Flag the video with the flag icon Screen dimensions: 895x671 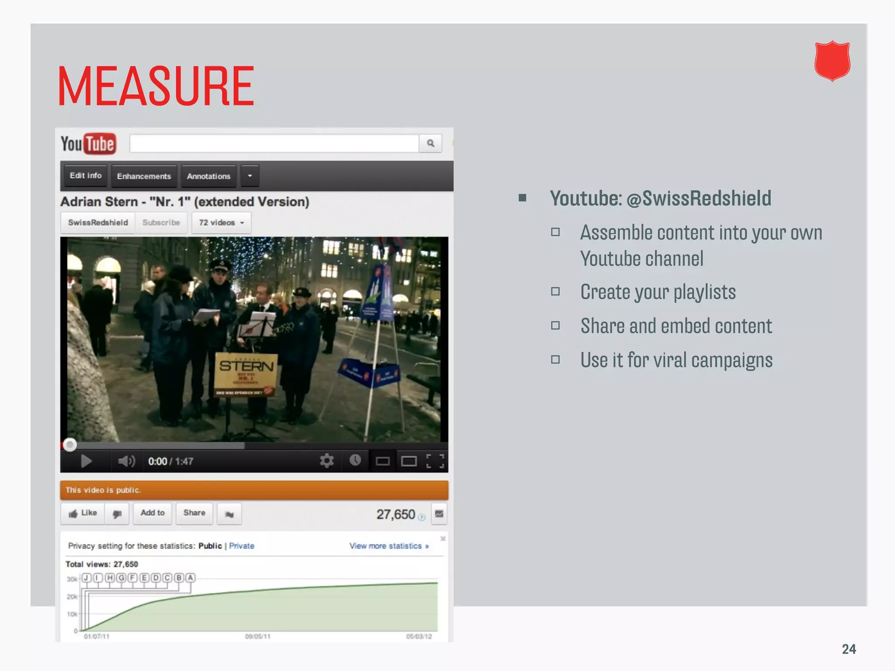[229, 514]
